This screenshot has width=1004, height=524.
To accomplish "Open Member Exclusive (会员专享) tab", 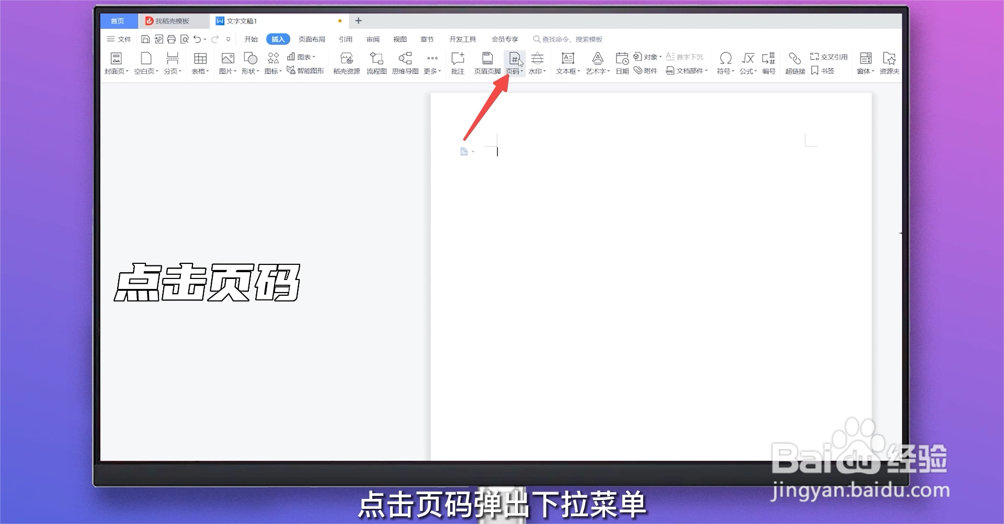I will (505, 39).
